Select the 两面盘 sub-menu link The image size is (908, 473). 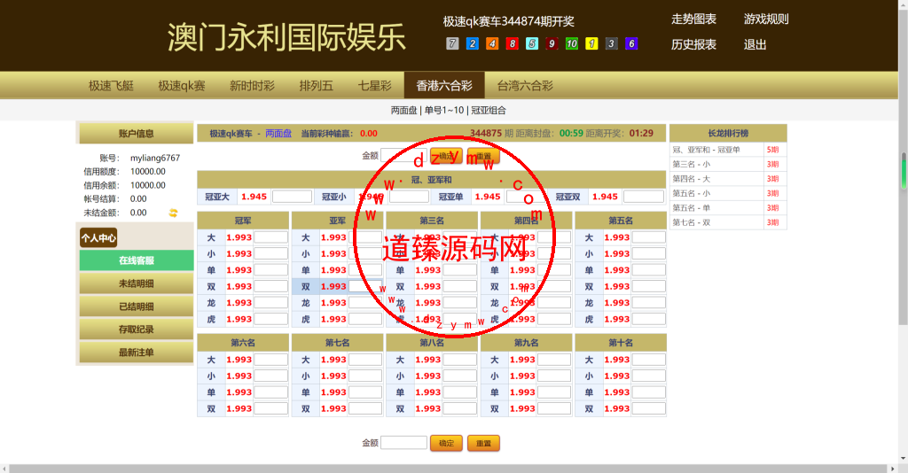tap(403, 110)
